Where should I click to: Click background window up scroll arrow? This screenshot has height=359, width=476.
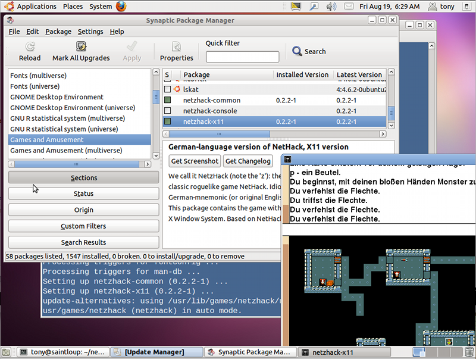[x=432, y=46]
